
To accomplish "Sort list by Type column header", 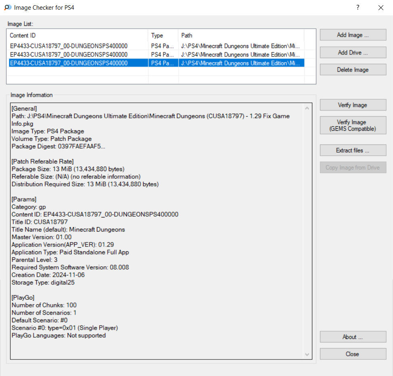I will (163, 36).
